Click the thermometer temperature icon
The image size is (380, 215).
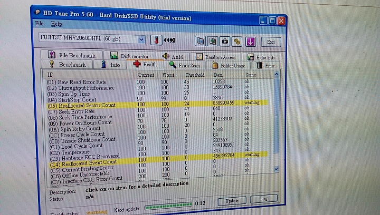click(x=156, y=40)
